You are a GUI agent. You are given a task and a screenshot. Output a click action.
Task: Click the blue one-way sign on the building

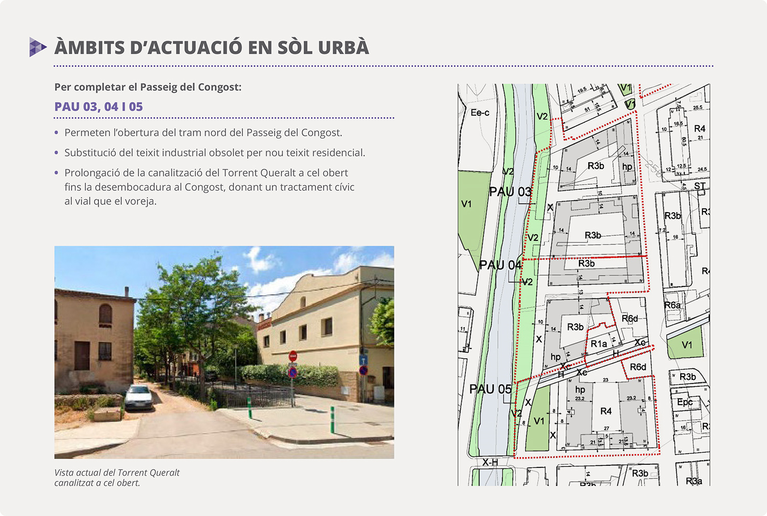363,359
